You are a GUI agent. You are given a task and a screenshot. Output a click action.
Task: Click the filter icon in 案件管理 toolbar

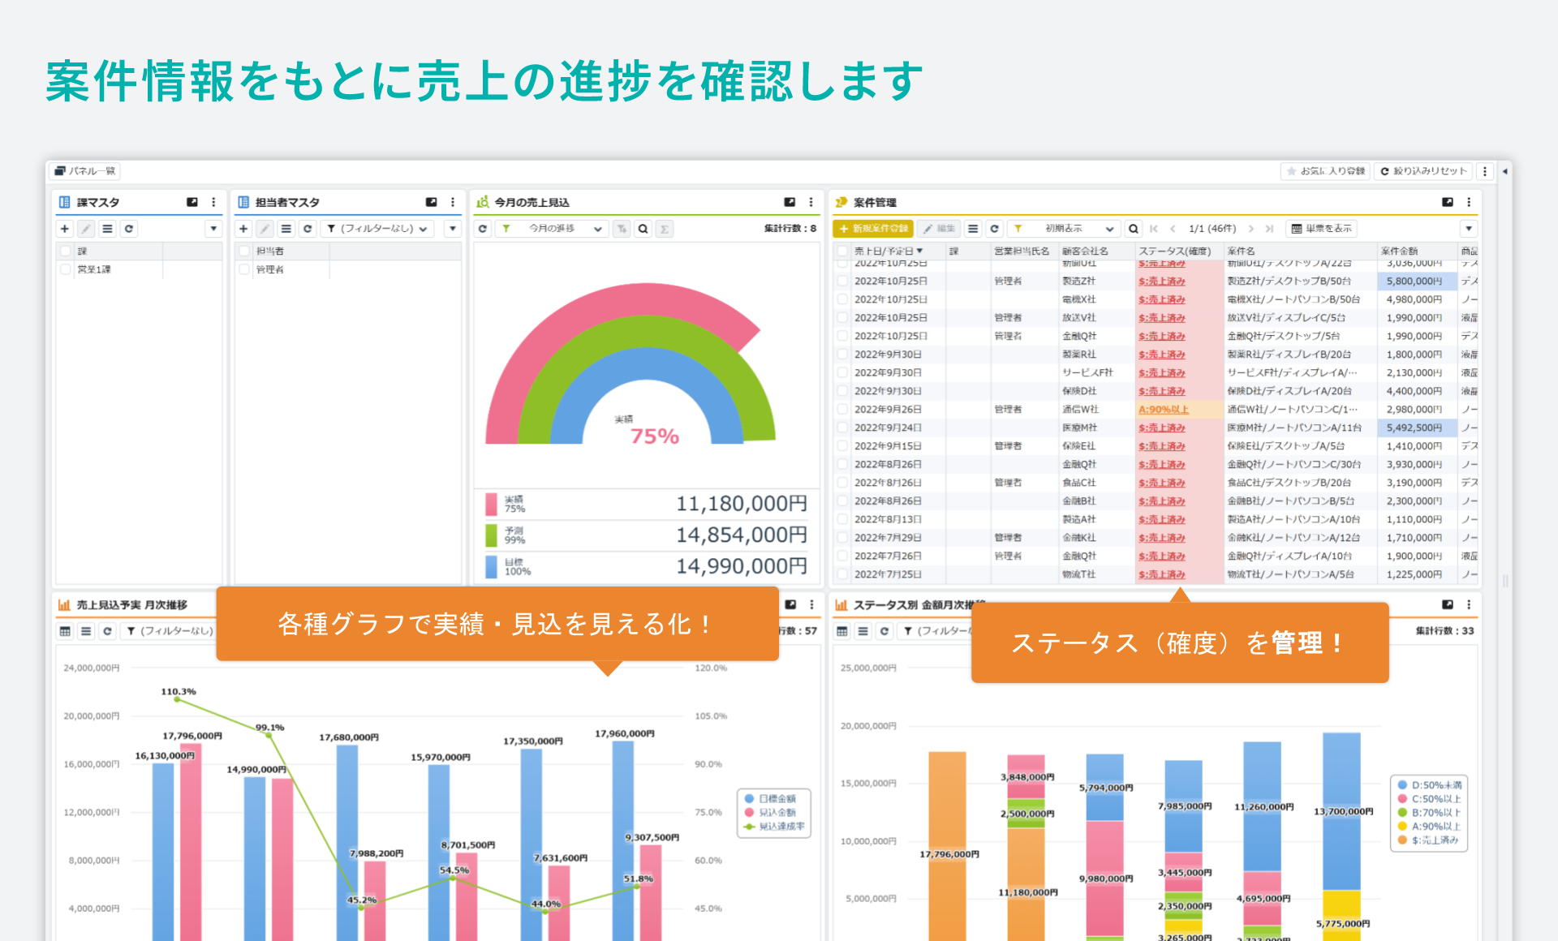(1018, 228)
